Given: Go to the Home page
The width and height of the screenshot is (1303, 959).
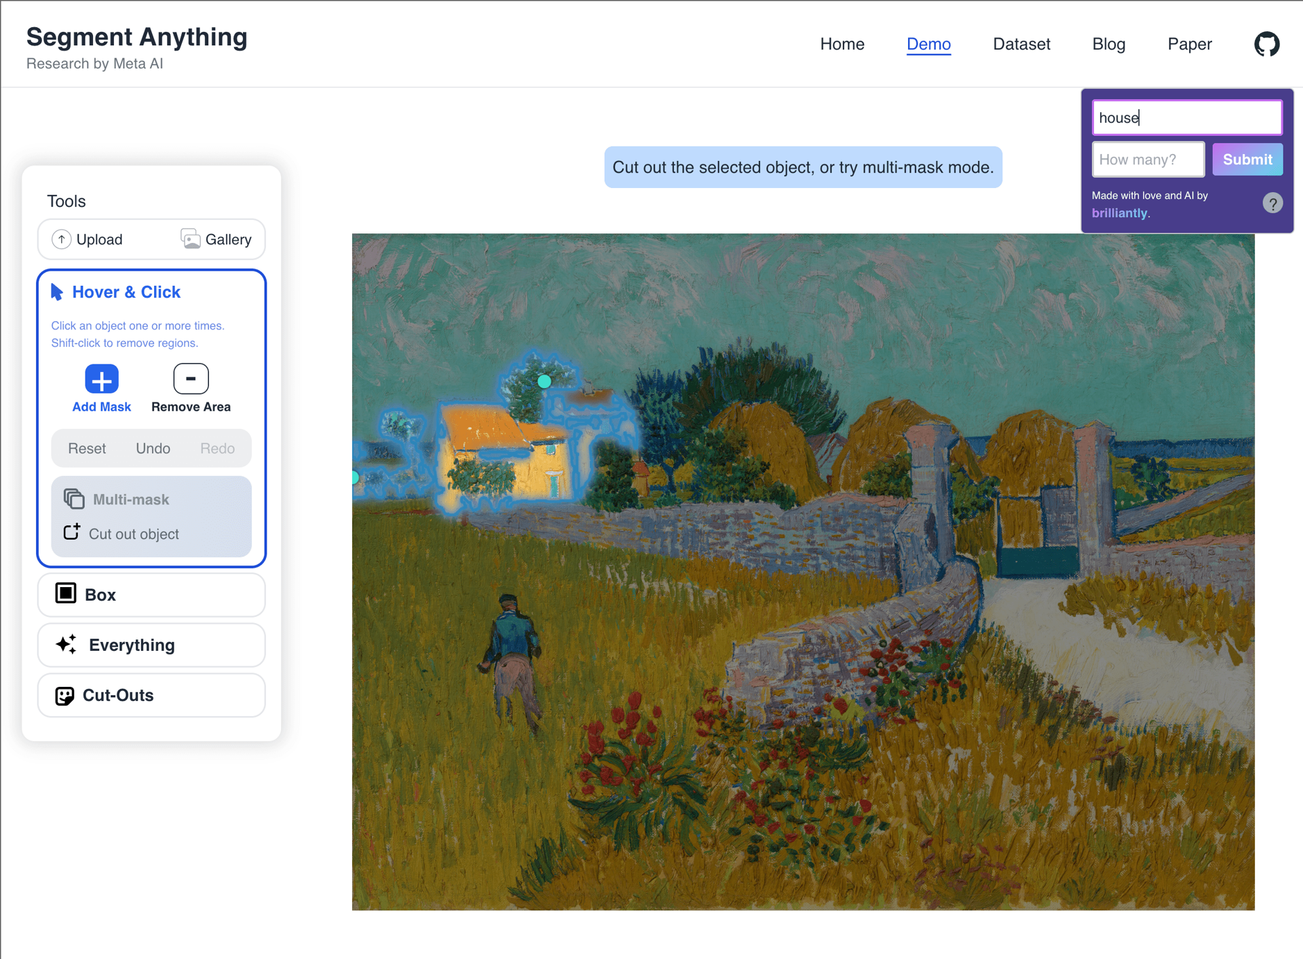Looking at the screenshot, I should (x=842, y=44).
